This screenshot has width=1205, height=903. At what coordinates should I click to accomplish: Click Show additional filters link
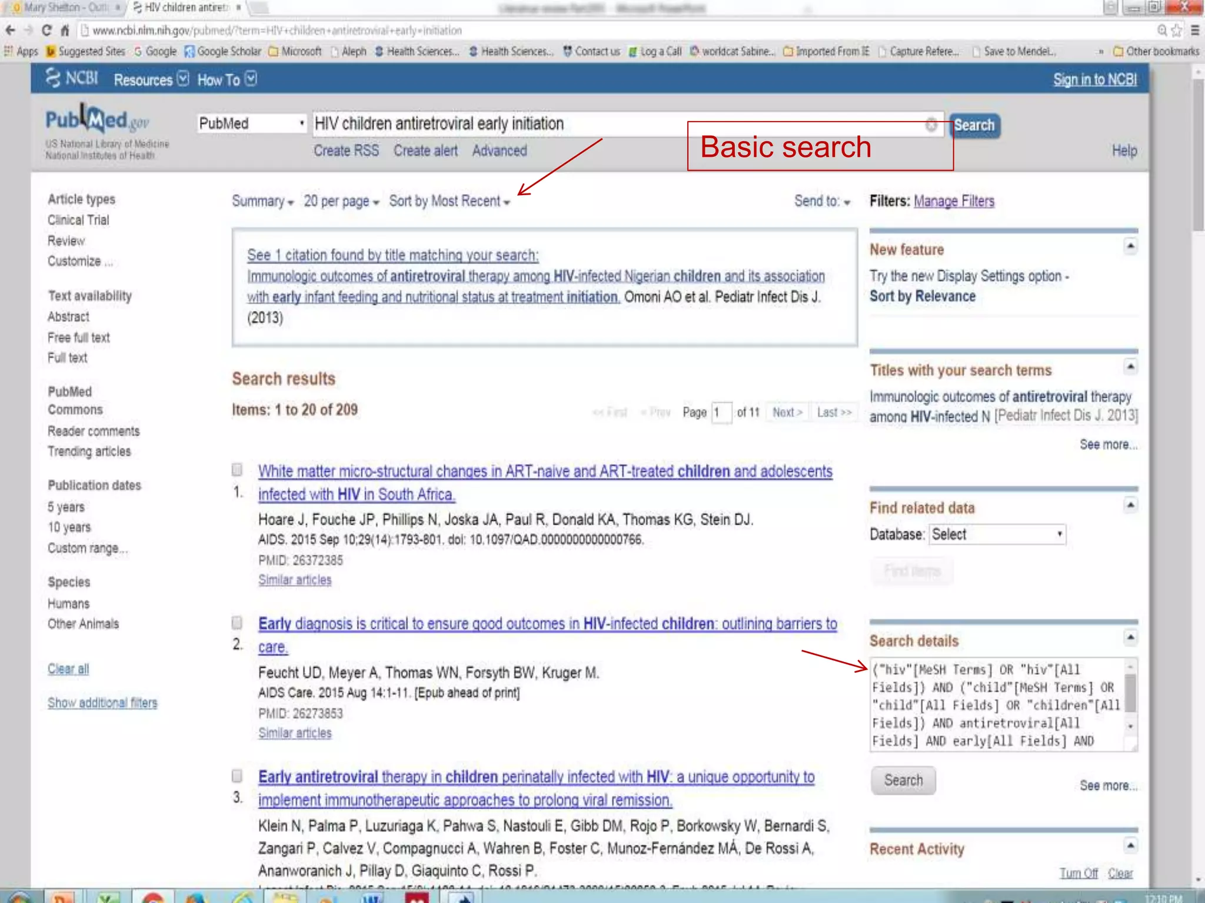click(102, 703)
